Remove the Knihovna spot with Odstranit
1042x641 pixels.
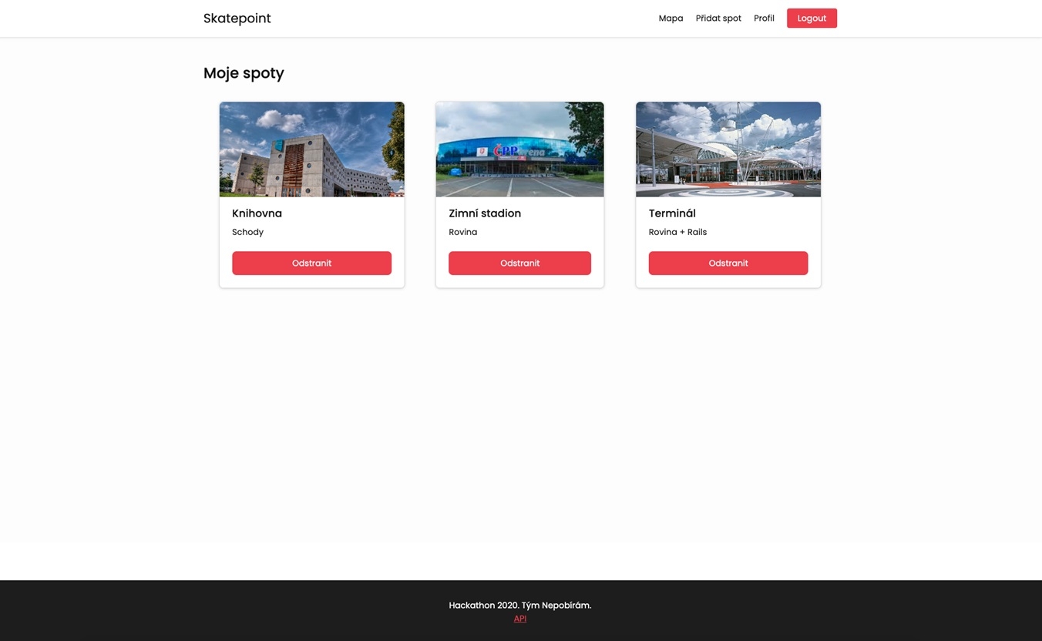point(311,263)
